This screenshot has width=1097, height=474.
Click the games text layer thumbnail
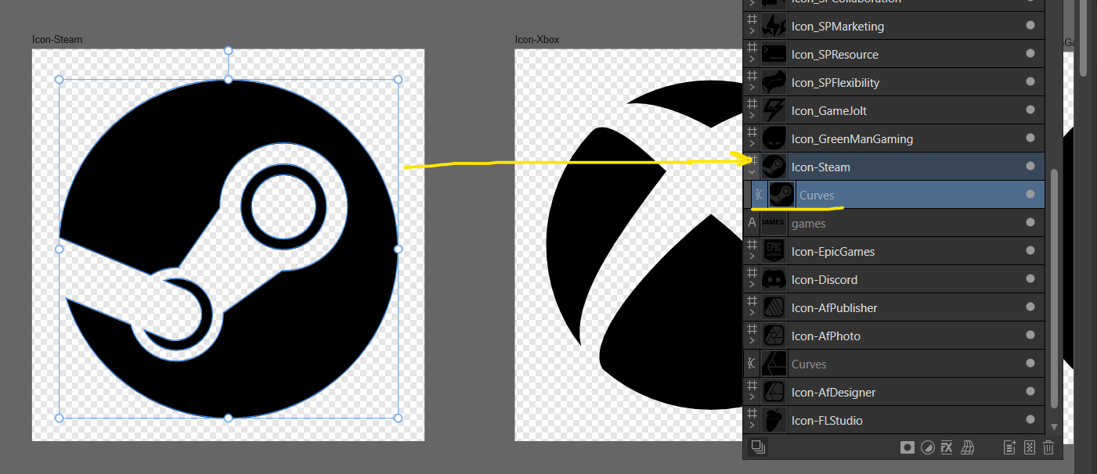click(774, 223)
